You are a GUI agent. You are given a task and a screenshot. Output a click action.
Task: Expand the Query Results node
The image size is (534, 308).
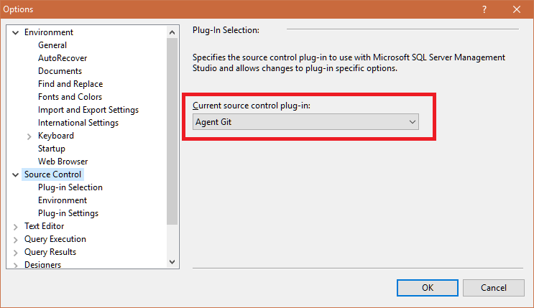click(16, 252)
